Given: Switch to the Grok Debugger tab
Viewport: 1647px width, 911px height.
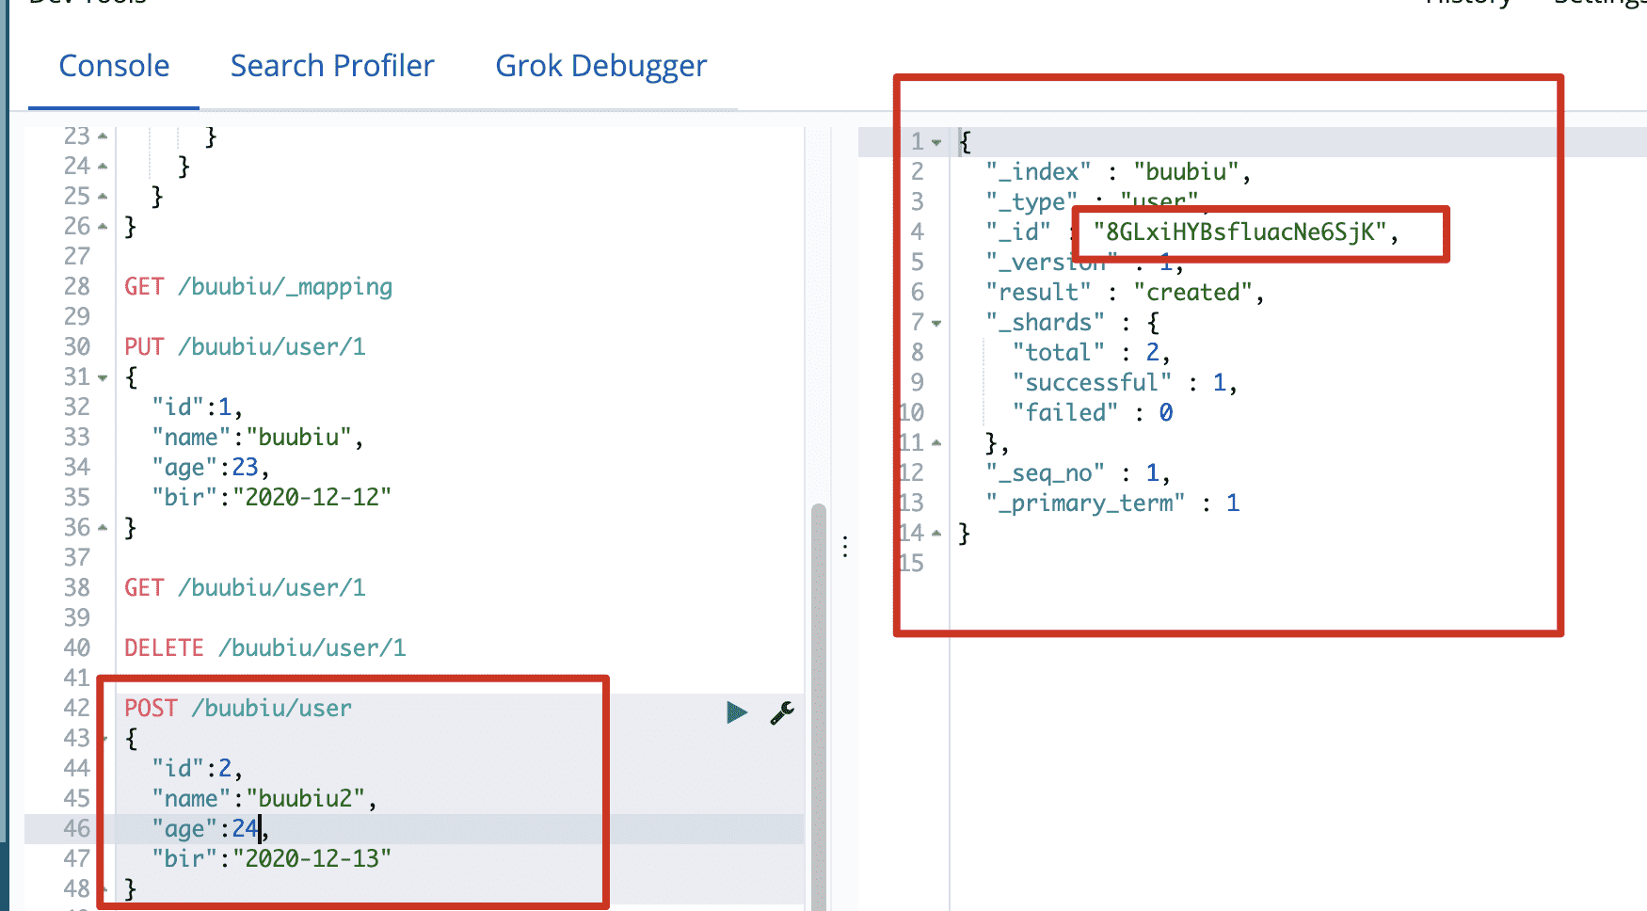Looking at the screenshot, I should tap(600, 66).
